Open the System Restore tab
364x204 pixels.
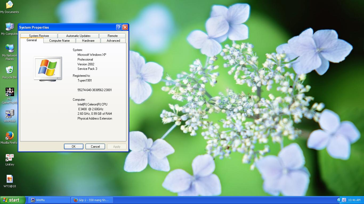(39, 36)
